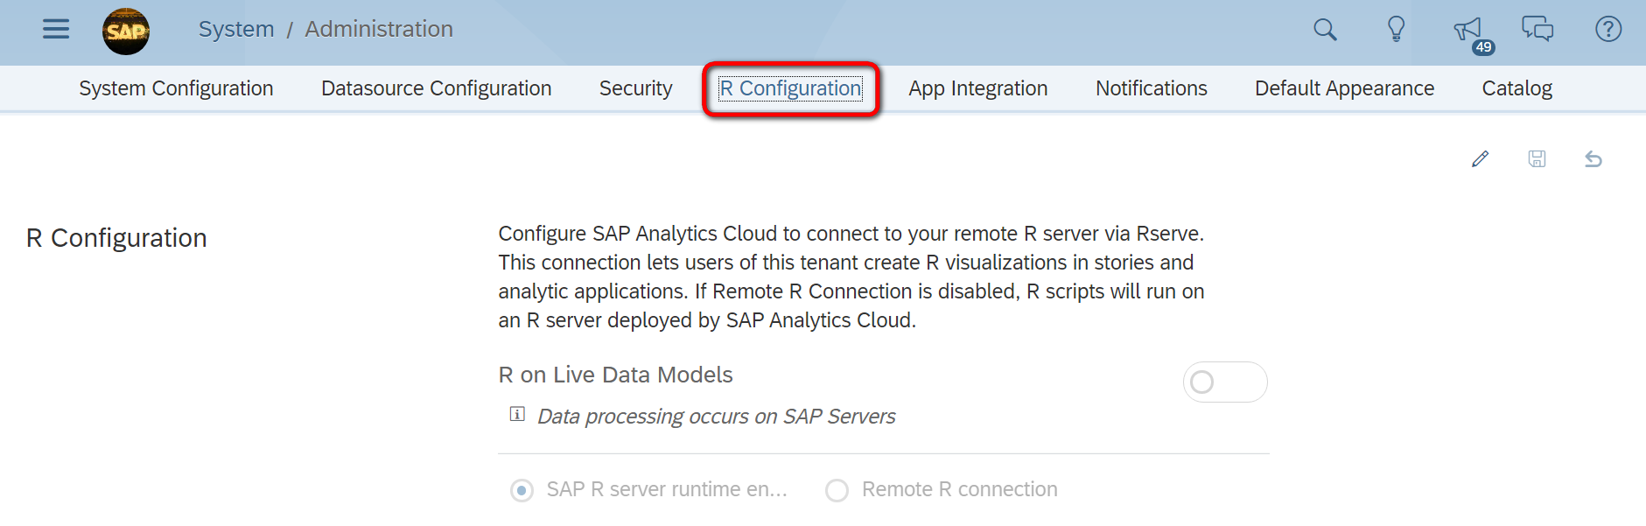
Task: Open the hamburger main menu
Action: (56, 30)
